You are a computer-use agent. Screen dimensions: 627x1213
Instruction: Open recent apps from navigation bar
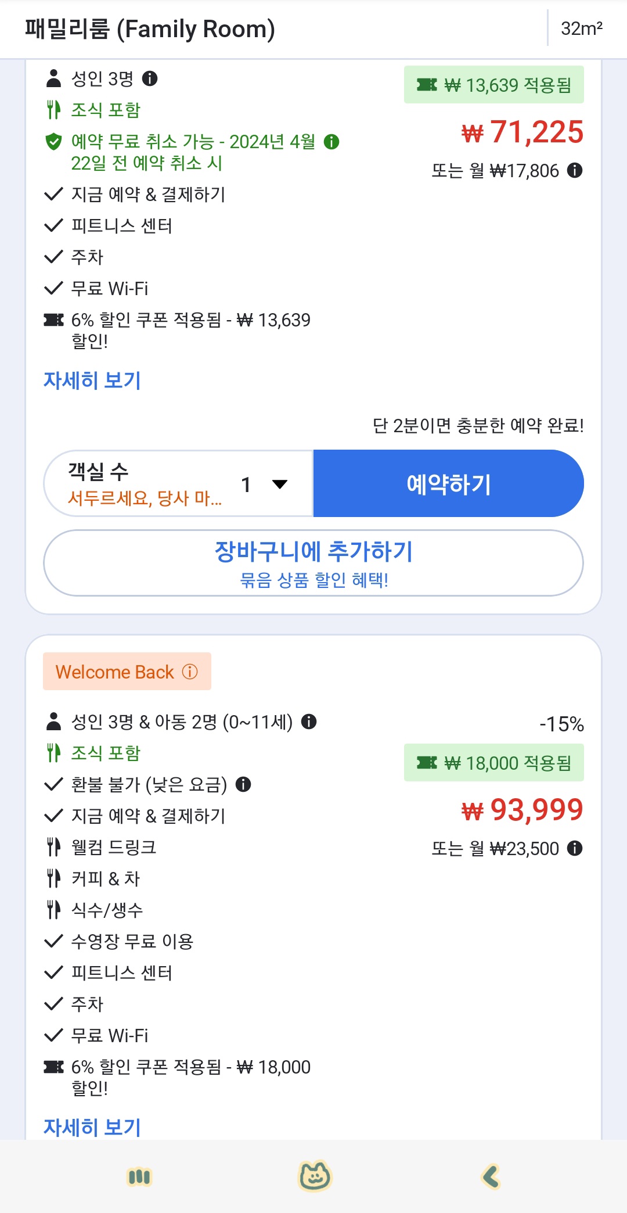click(139, 1176)
